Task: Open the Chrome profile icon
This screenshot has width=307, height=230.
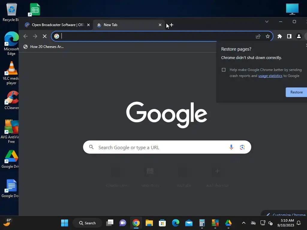Action: 299,36
